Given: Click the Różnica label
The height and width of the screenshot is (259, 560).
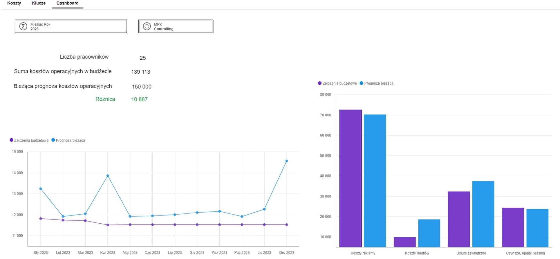Looking at the screenshot, I should point(105,99).
